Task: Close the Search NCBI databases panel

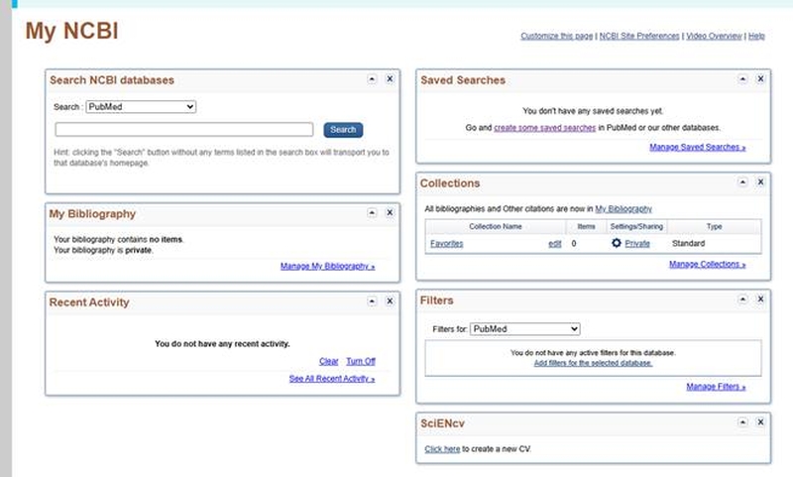Action: pyautogui.click(x=390, y=79)
